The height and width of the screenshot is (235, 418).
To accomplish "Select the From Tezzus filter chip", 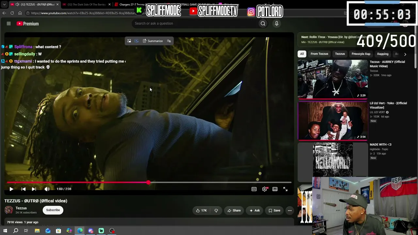I will click(x=319, y=54).
